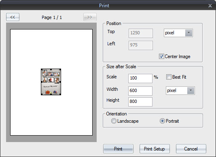Click the bottom-right corner handle of preview image

60,94
